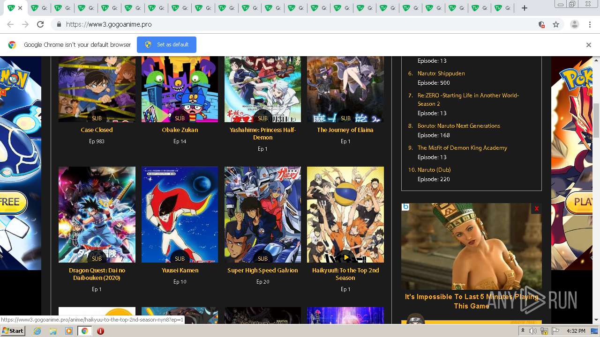Open Re:ZERO Season 2 ranking entry
600x337 pixels.
(x=468, y=100)
